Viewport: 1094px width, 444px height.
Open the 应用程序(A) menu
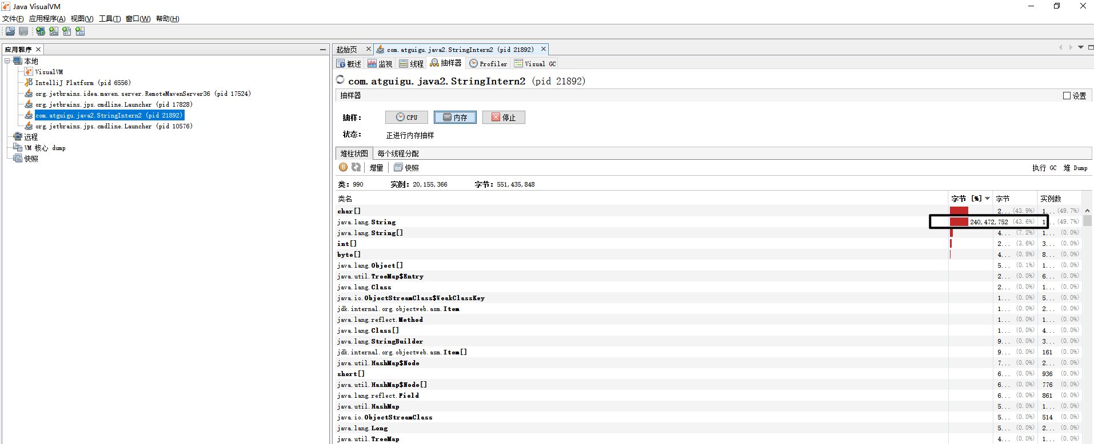coord(47,19)
